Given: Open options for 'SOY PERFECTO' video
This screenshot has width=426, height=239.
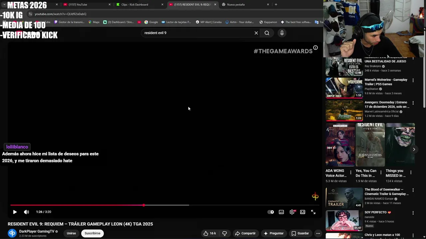Looking at the screenshot, I should pos(413,213).
